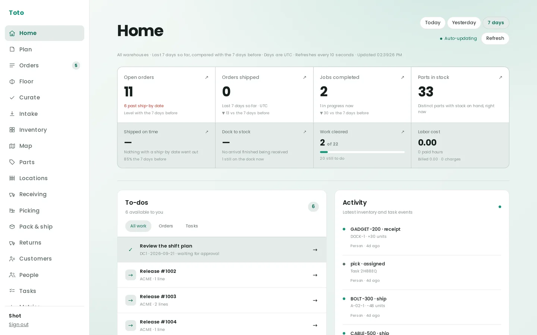The image size is (537, 335).
Task: Select the 7 days range toggle
Action: click(496, 23)
